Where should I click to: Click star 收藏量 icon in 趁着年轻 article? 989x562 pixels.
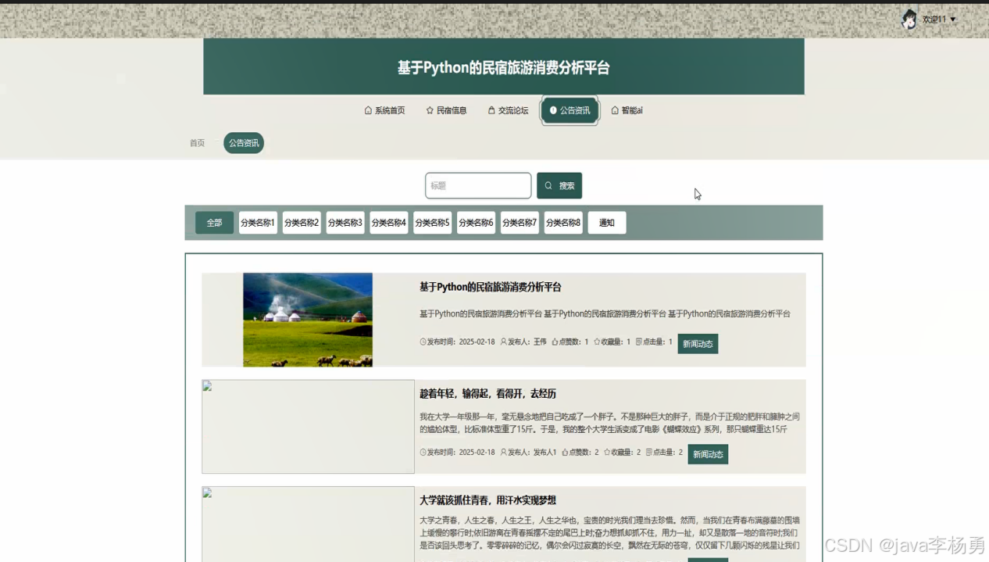pos(608,452)
